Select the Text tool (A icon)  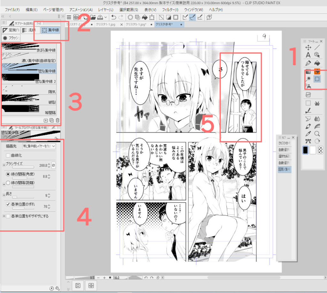(308, 55)
